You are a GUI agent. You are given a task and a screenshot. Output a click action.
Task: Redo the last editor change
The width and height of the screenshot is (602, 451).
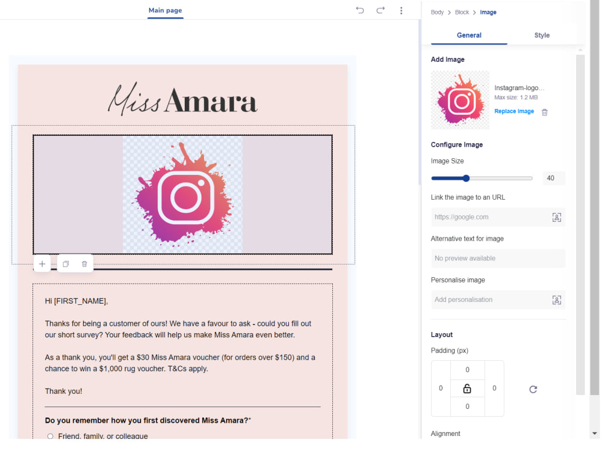[380, 10]
